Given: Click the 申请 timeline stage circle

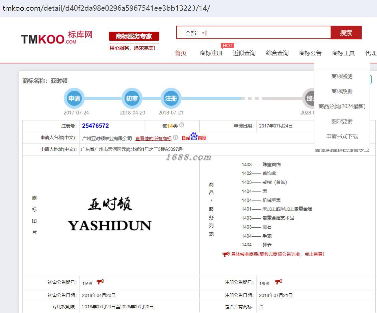Looking at the screenshot, I should click(x=74, y=98).
